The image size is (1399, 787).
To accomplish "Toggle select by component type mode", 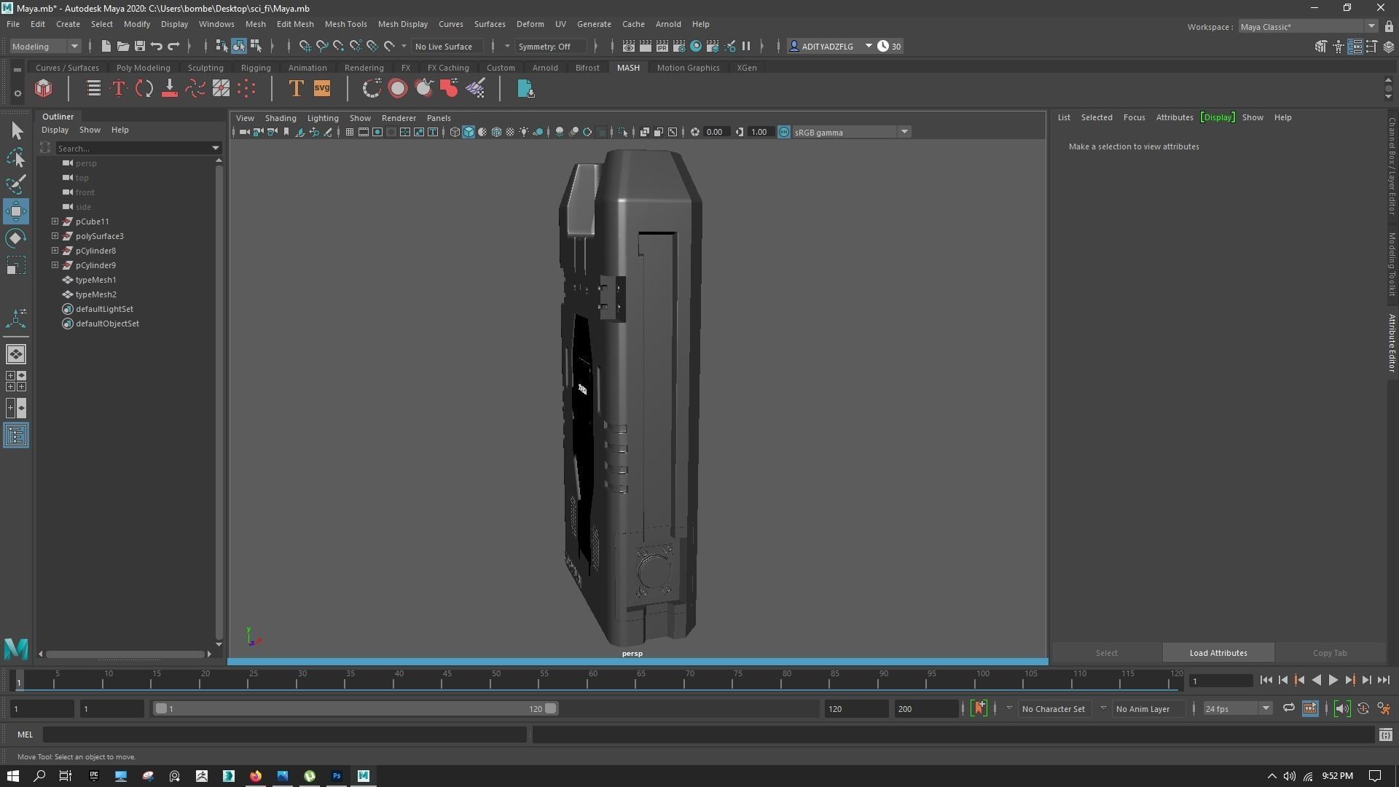I will [256, 46].
